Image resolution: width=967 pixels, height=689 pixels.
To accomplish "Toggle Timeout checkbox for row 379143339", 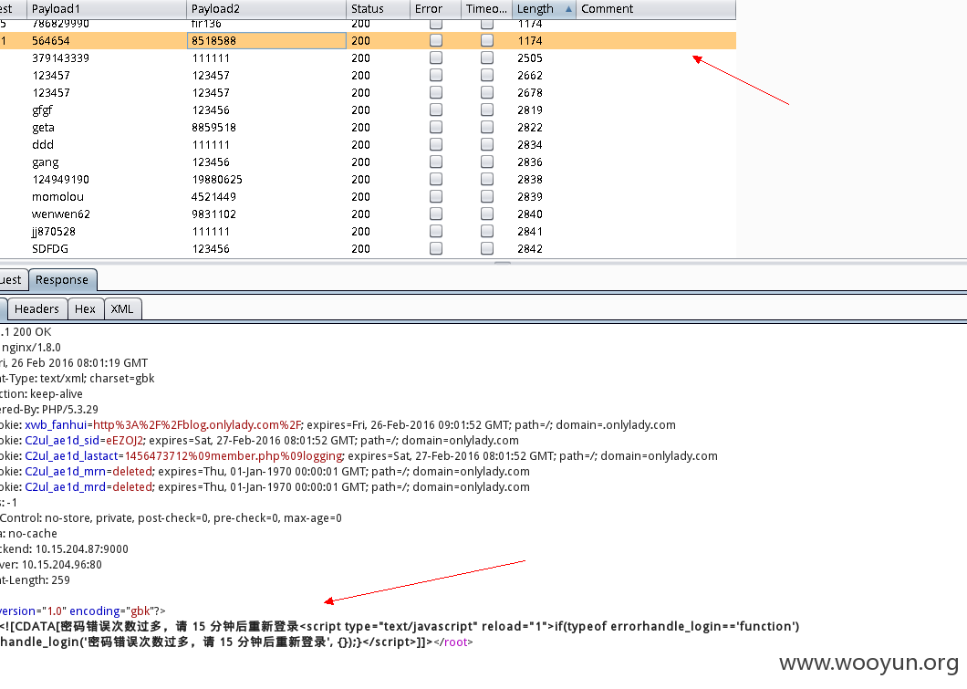I will click(487, 57).
